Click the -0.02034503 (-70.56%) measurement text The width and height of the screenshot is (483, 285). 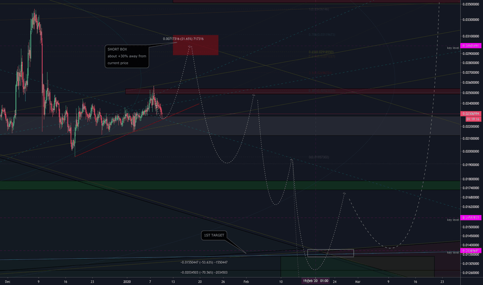(x=204, y=273)
